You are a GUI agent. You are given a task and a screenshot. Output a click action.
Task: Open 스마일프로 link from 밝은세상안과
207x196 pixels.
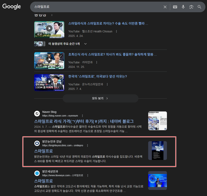point(43,181)
